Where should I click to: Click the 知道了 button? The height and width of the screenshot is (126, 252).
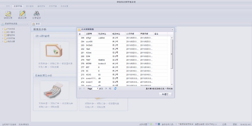coord(165,94)
